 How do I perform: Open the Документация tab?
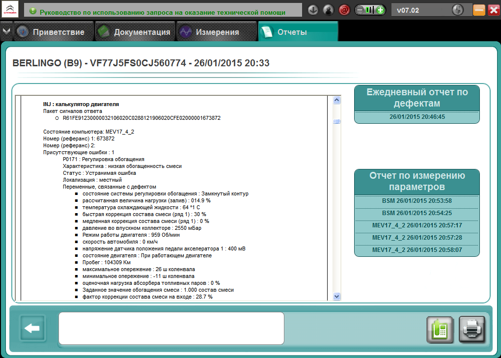(x=135, y=31)
